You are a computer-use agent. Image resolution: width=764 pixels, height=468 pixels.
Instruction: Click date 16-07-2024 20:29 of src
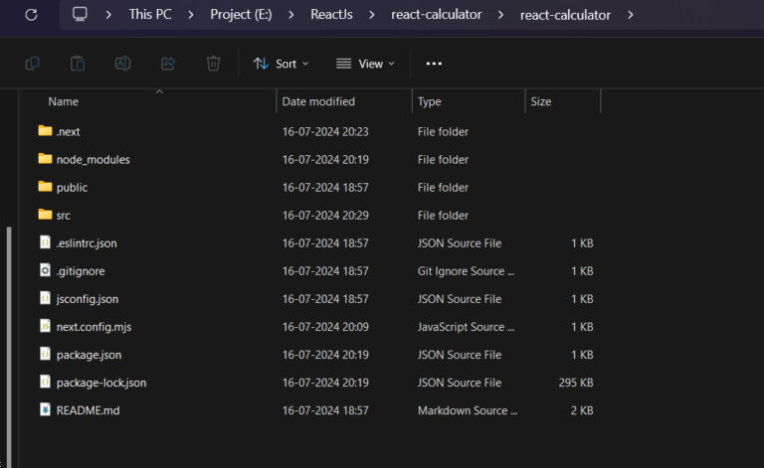(x=325, y=216)
